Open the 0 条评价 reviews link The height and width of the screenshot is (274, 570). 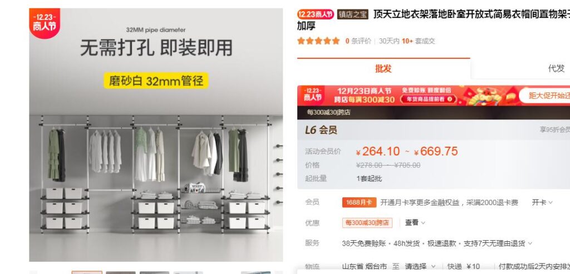coord(358,41)
